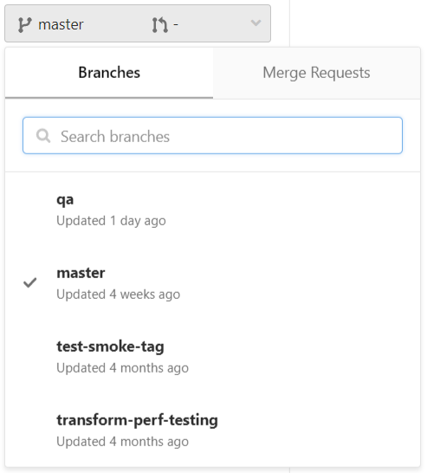Click the magnifier icon in search box

43,136
